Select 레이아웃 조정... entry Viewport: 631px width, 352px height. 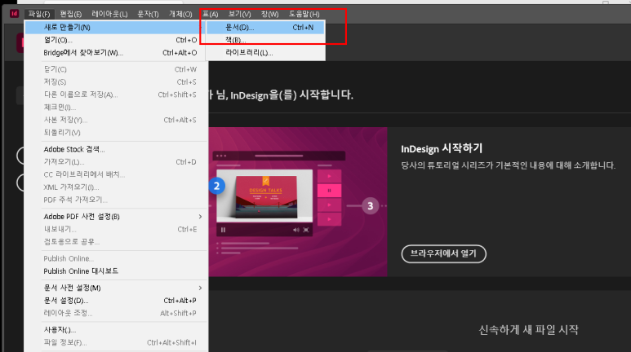(116, 313)
